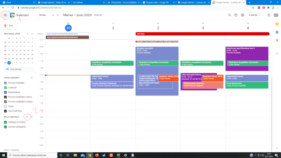Open the settings gear menu

click(243, 15)
